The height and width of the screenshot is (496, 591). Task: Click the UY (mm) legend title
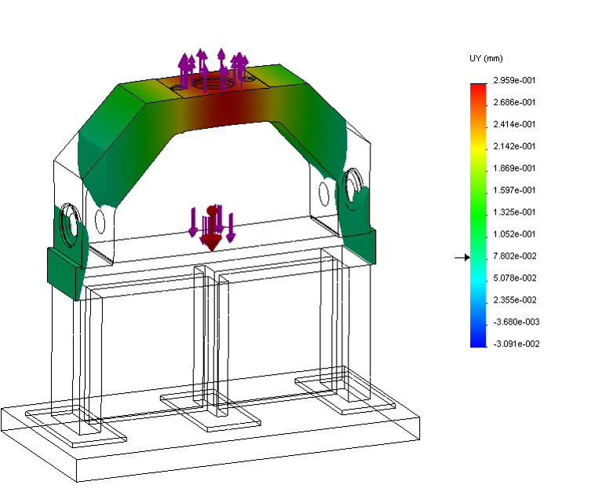tap(486, 58)
